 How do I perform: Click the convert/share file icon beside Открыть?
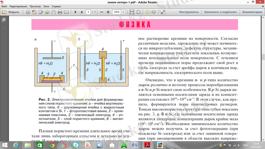coord(28,12)
